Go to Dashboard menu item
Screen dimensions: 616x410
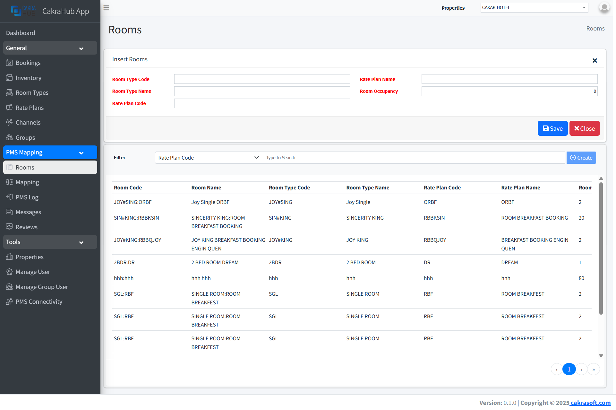(21, 33)
